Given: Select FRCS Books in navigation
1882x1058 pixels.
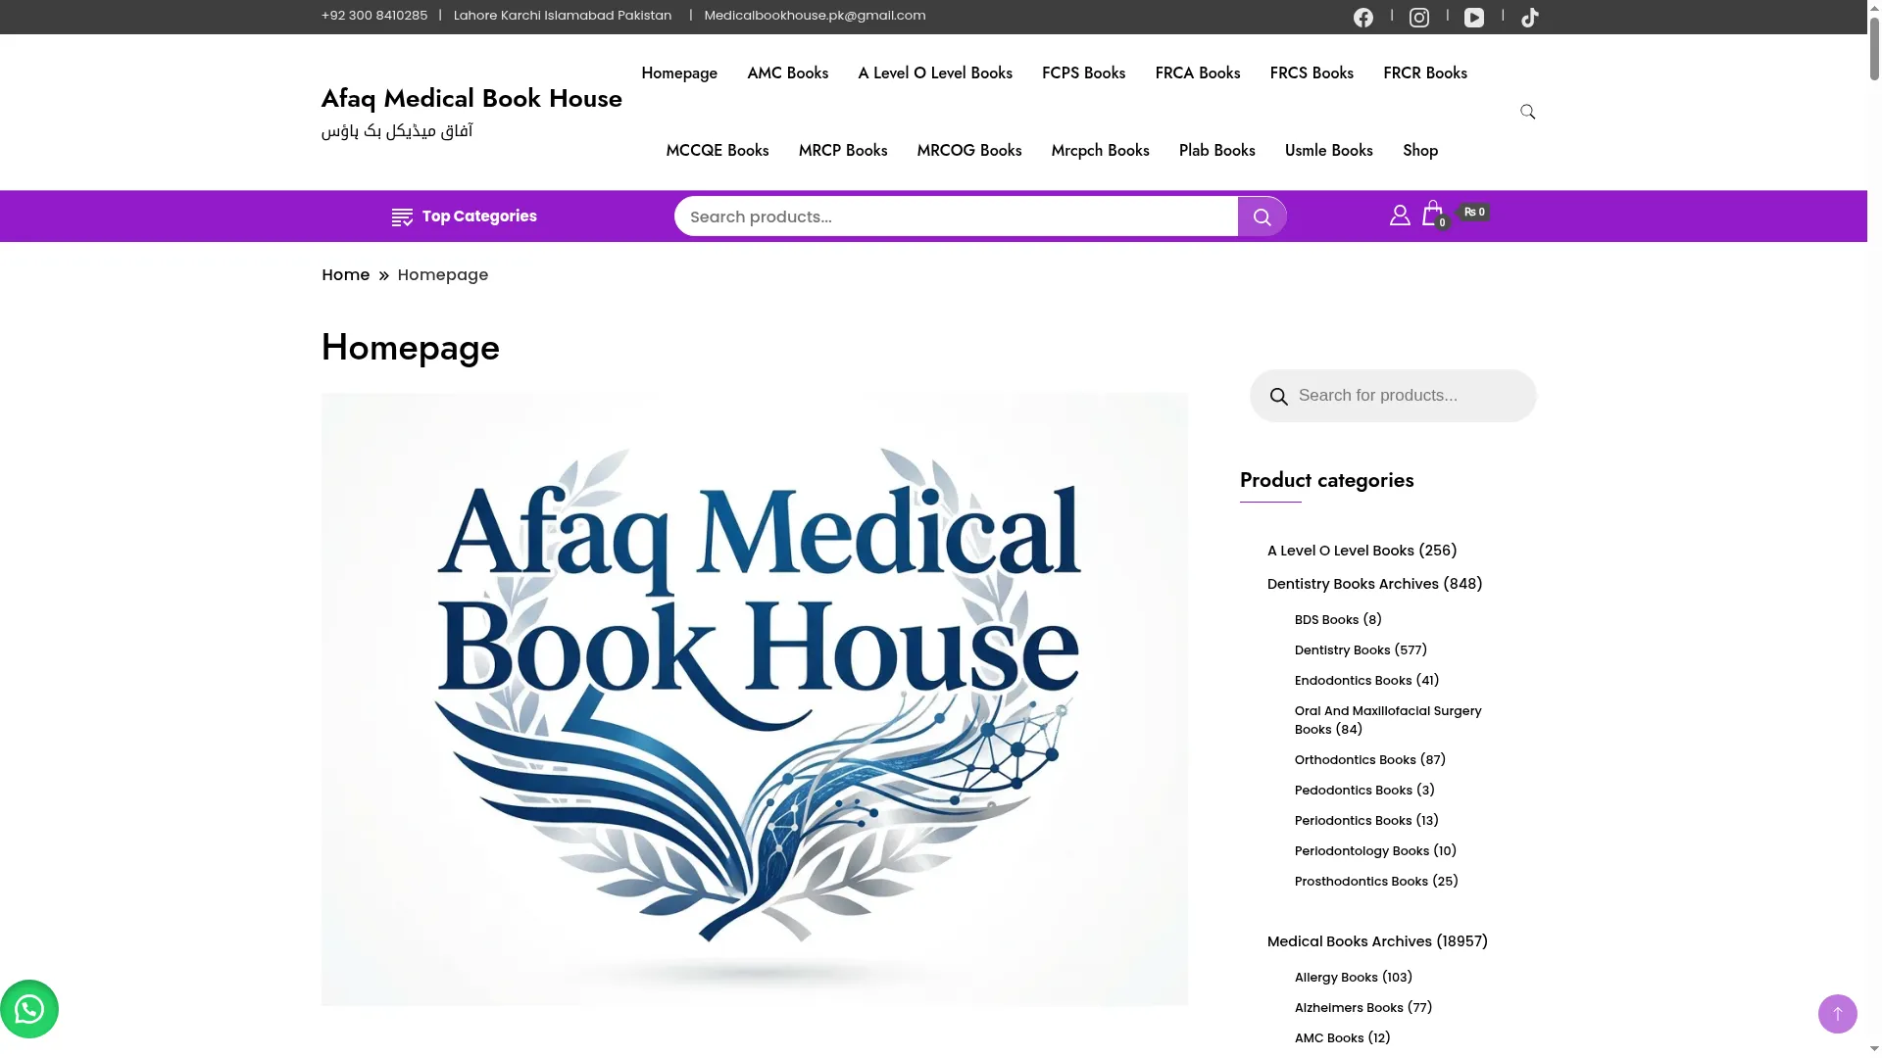Looking at the screenshot, I should tap(1312, 73).
